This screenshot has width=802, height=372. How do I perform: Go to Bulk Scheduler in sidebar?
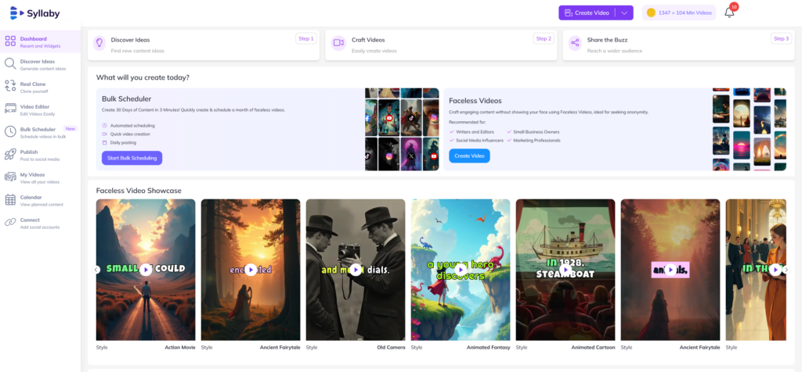click(38, 131)
